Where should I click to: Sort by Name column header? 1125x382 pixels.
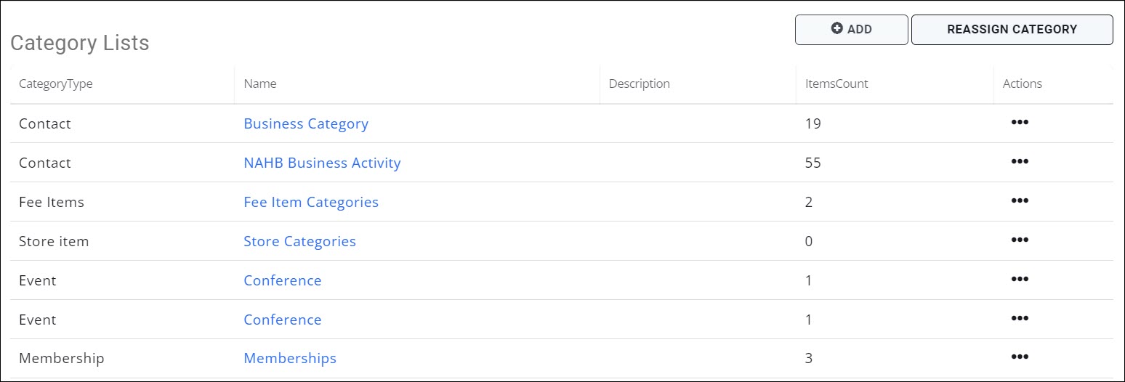click(260, 84)
